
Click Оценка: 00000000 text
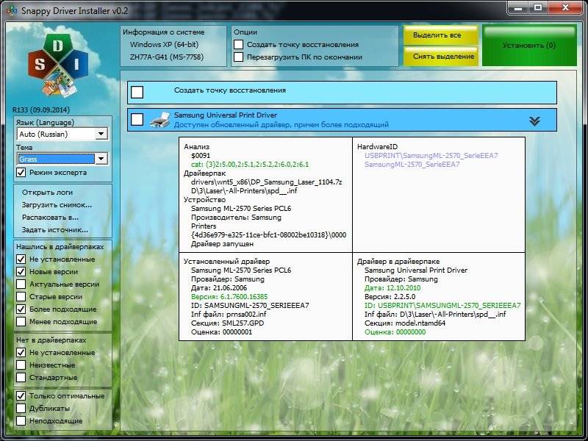(395, 332)
